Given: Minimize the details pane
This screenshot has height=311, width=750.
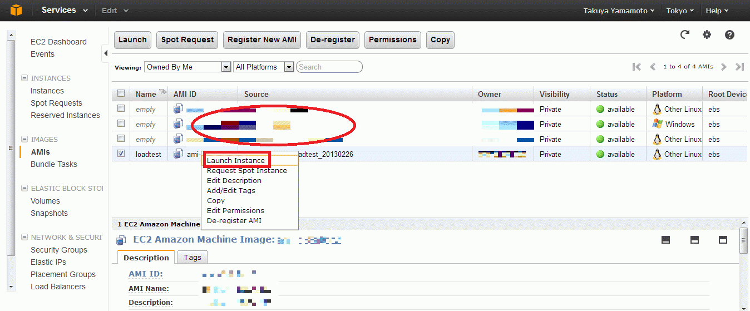Looking at the screenshot, I should 665,240.
